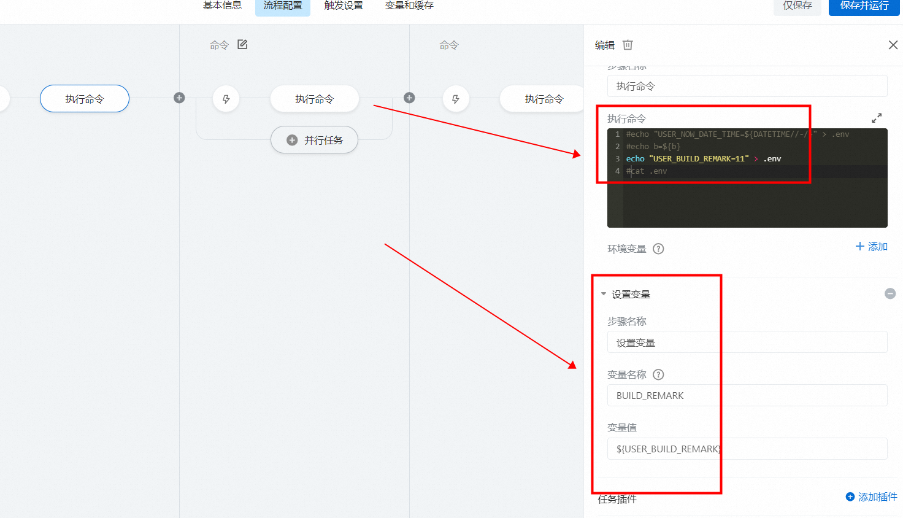This screenshot has width=903, height=518.
Task: Click the variable value field ${USER_BUILD_REMARK}
Action: pyautogui.click(x=747, y=449)
